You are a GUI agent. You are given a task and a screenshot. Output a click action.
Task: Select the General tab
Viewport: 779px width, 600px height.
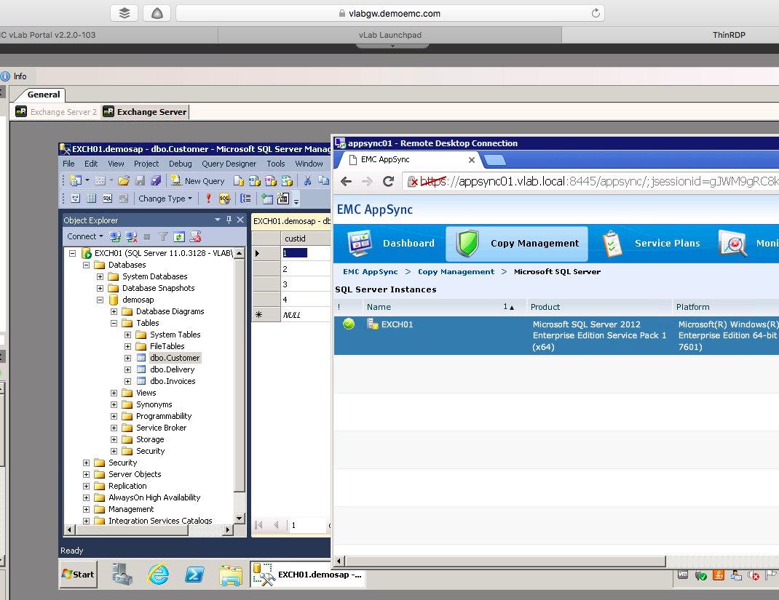(x=44, y=95)
